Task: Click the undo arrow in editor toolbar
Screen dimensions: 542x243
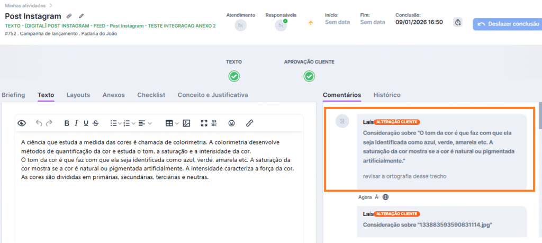Action: coord(39,123)
